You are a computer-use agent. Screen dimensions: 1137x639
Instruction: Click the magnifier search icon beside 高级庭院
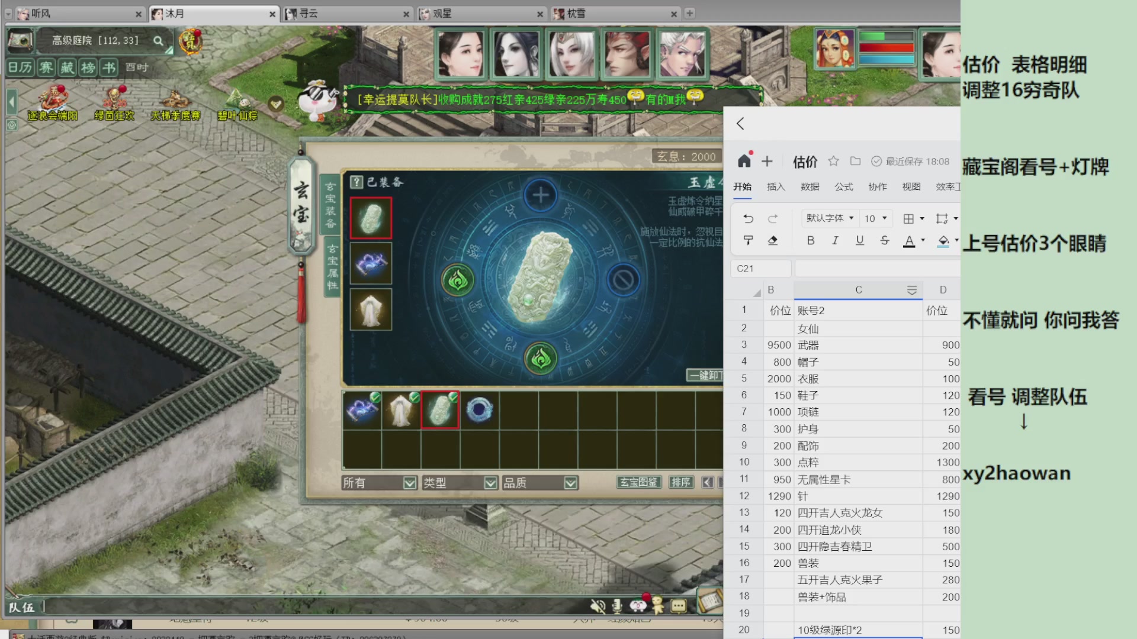pyautogui.click(x=158, y=41)
